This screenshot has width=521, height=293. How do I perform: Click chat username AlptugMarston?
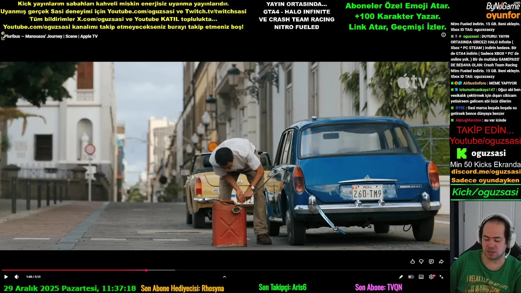(x=468, y=120)
